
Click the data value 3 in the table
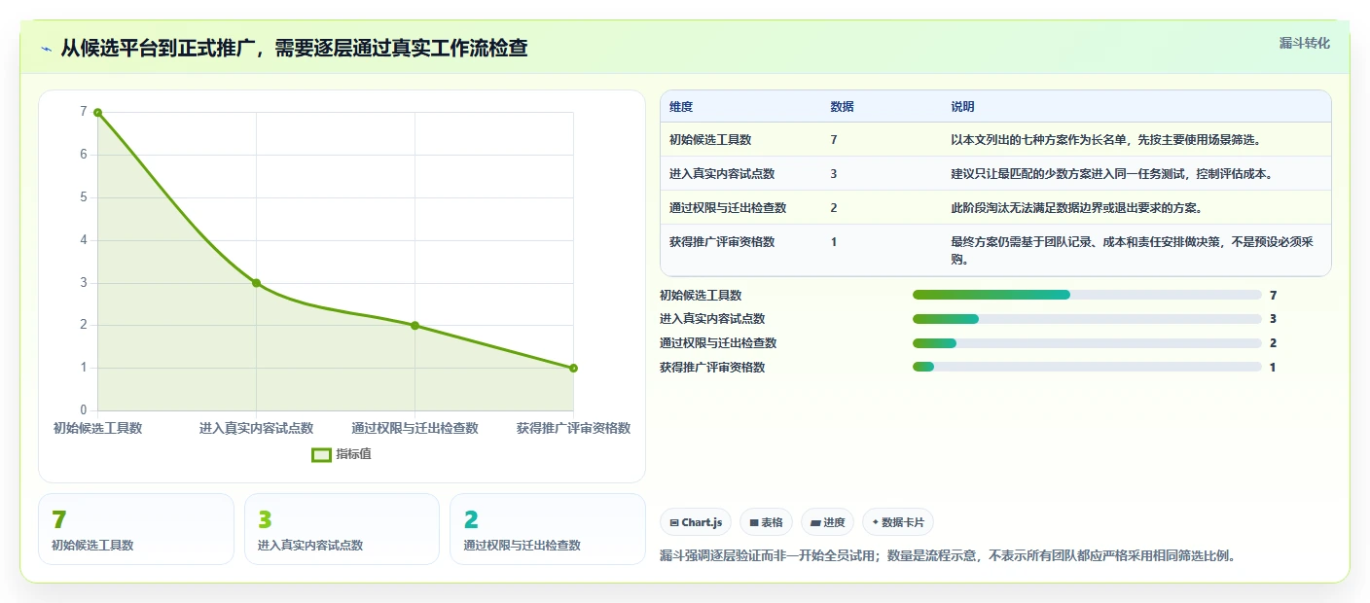pos(834,174)
